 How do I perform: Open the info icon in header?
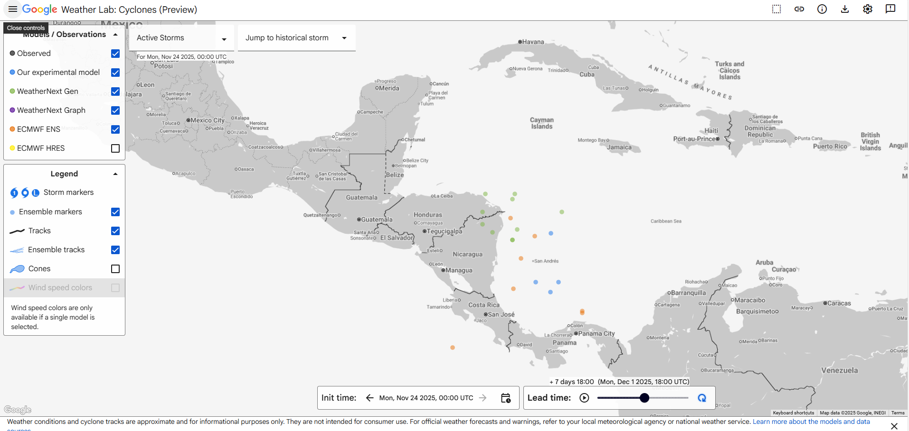(x=822, y=9)
